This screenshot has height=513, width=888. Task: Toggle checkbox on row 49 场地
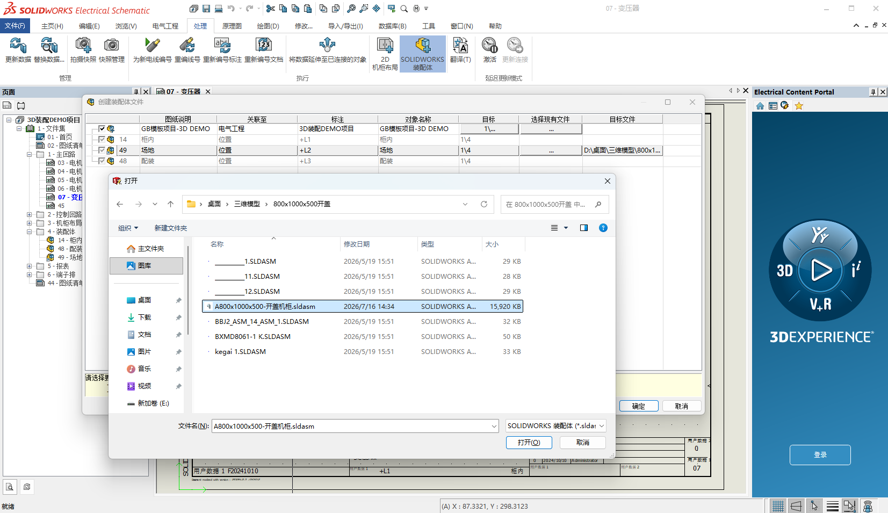coord(102,150)
